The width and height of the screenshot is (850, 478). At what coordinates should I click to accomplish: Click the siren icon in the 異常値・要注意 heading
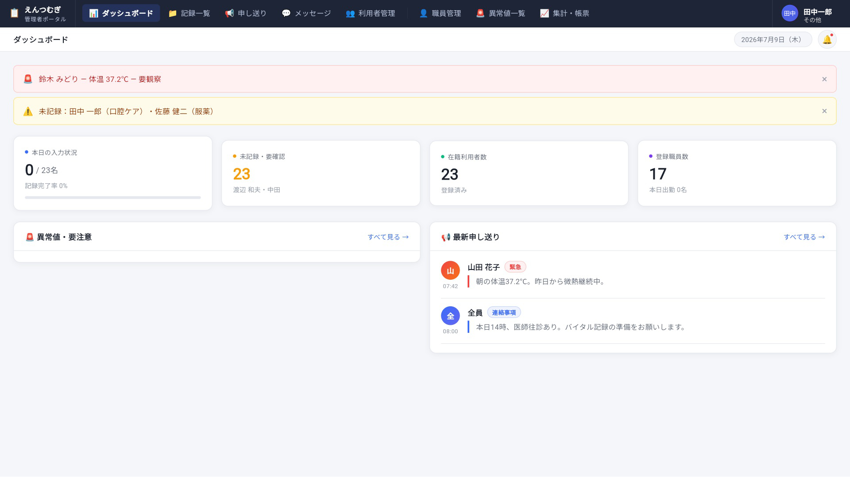(30, 237)
